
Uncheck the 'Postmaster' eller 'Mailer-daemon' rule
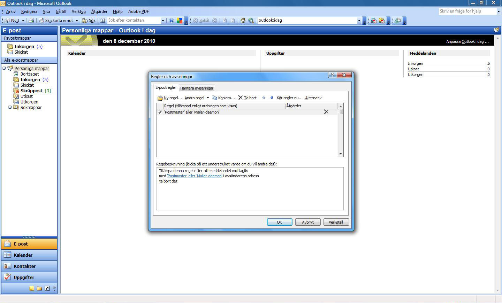click(160, 112)
